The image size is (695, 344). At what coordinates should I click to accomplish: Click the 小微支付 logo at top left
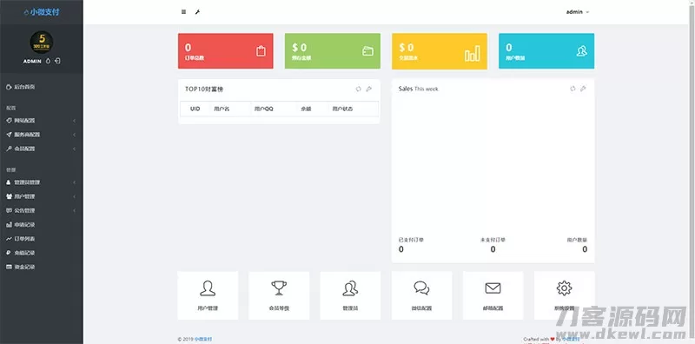[41, 12]
